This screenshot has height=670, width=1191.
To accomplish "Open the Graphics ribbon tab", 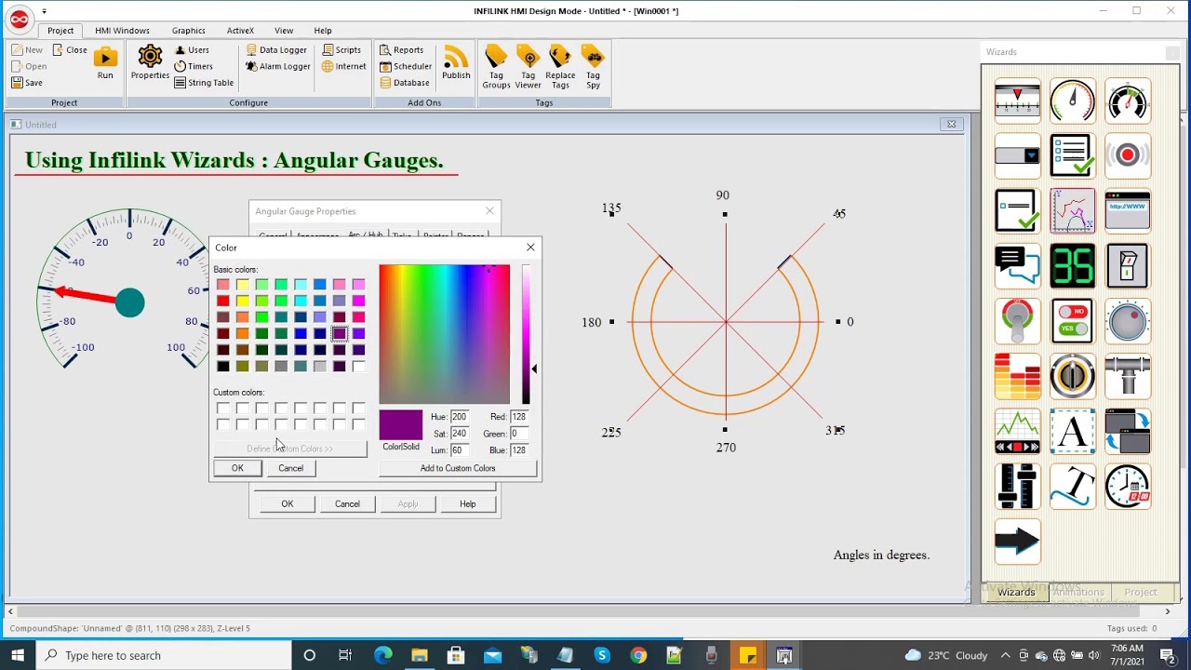I will click(x=188, y=31).
